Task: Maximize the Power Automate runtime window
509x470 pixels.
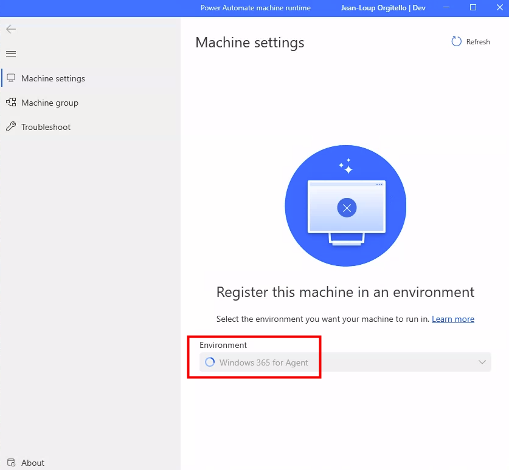Action: tap(473, 8)
